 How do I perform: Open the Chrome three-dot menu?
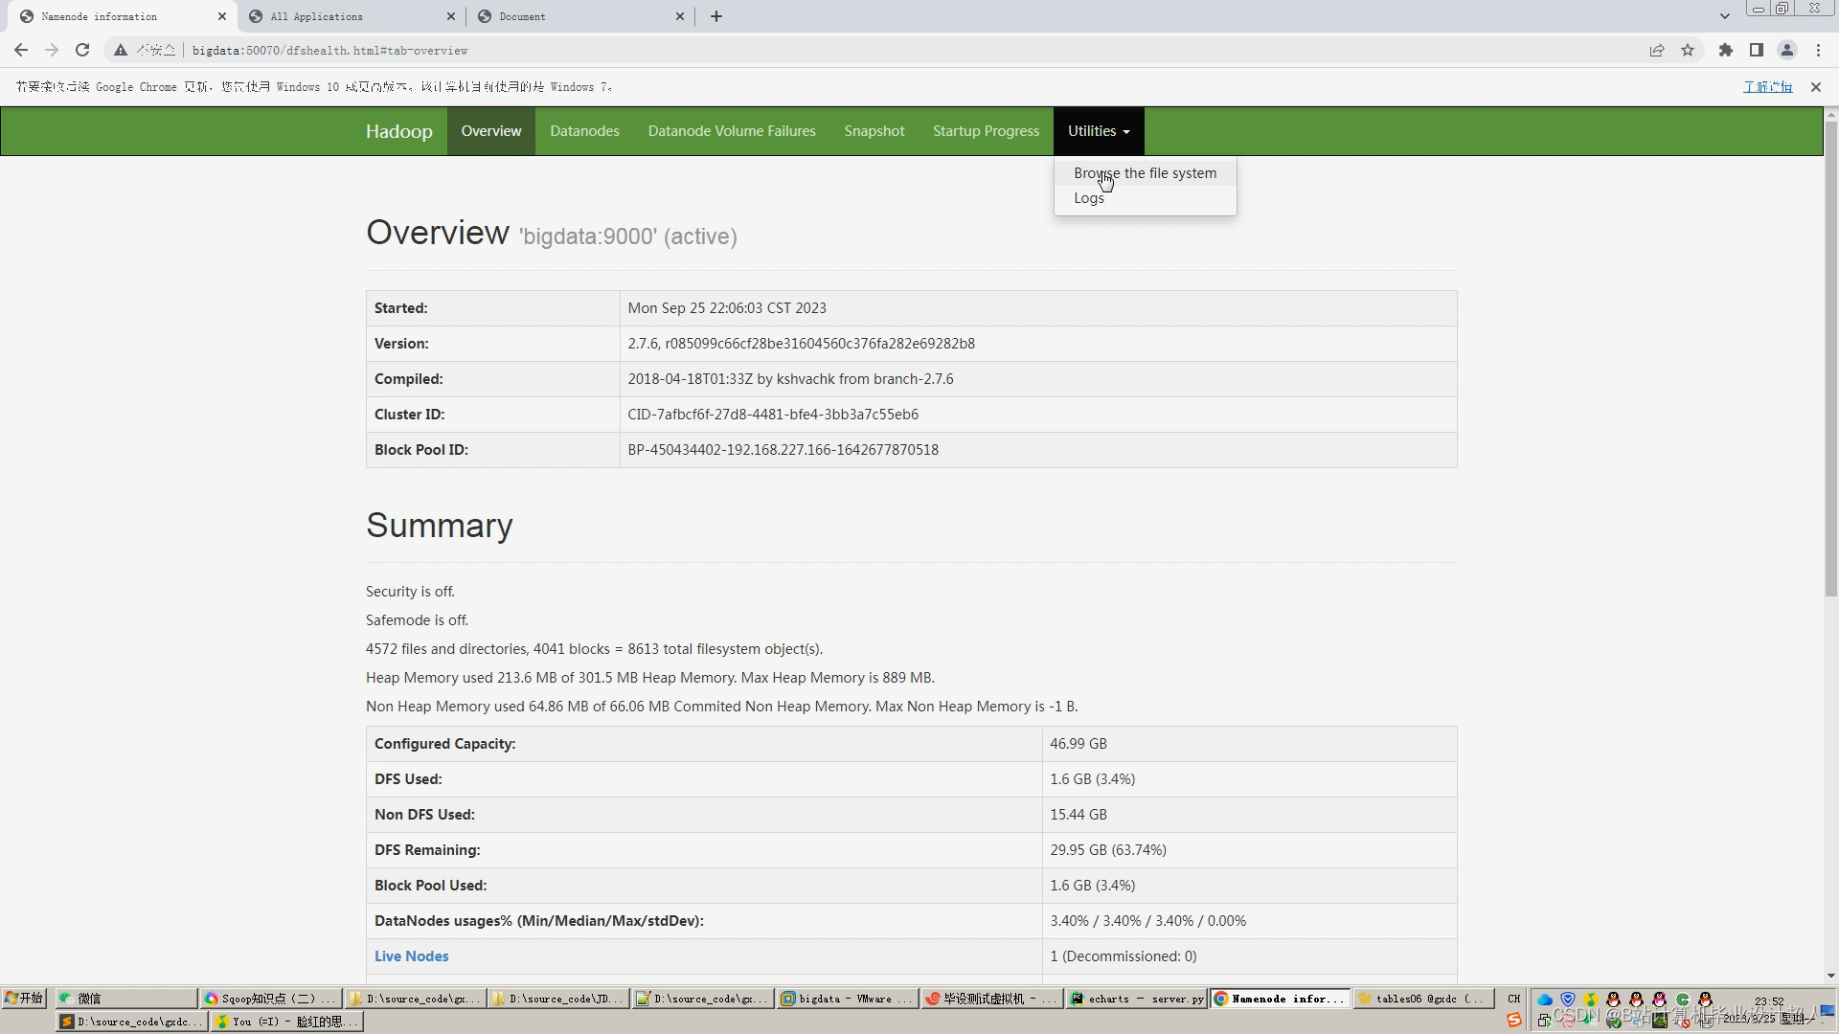pyautogui.click(x=1818, y=50)
